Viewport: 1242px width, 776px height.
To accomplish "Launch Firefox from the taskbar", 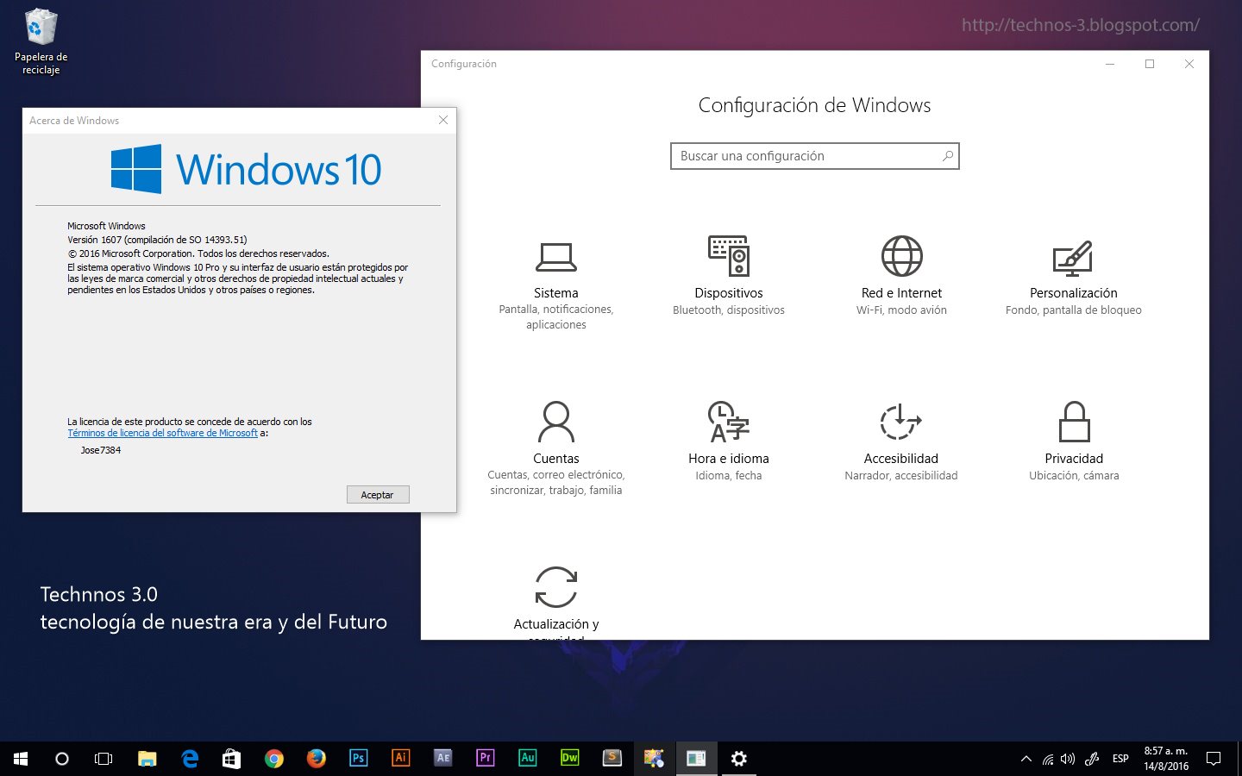I will (x=317, y=759).
